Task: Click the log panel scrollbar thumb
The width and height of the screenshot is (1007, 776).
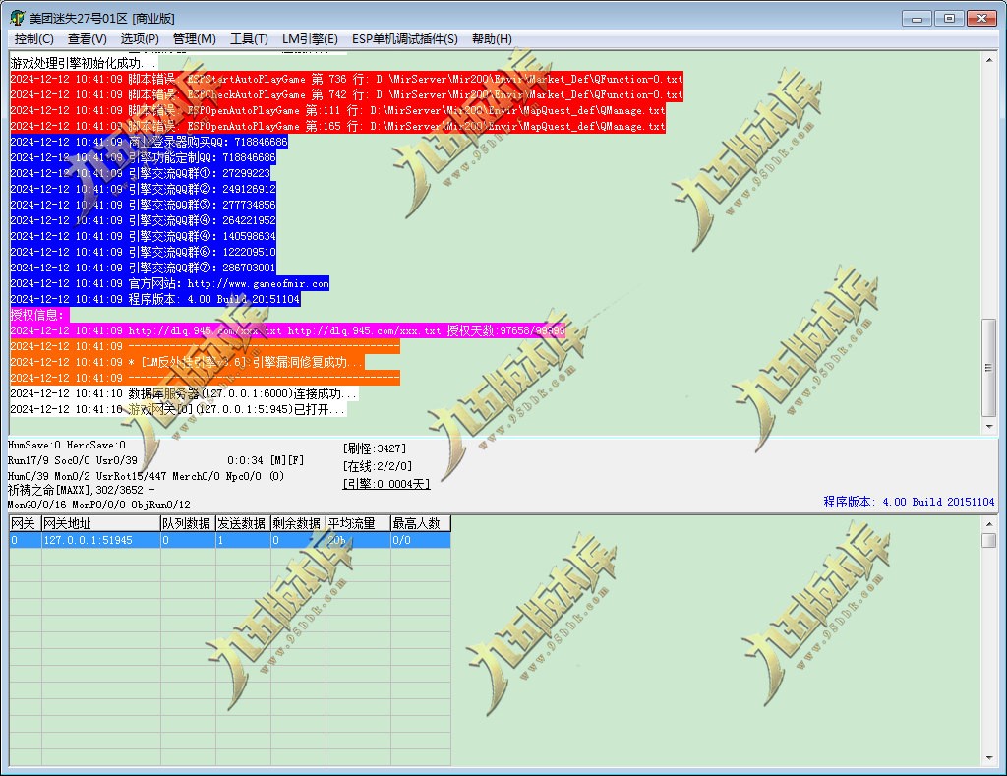Action: [x=989, y=368]
